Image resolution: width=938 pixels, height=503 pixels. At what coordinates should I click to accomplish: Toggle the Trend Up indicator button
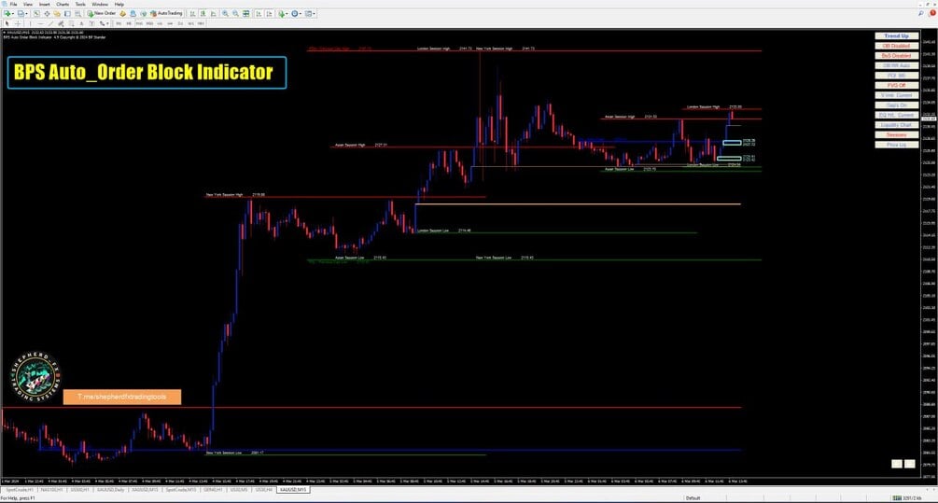click(x=896, y=35)
